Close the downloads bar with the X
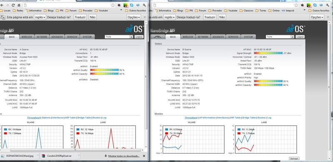 pyautogui.click(x=144, y=156)
